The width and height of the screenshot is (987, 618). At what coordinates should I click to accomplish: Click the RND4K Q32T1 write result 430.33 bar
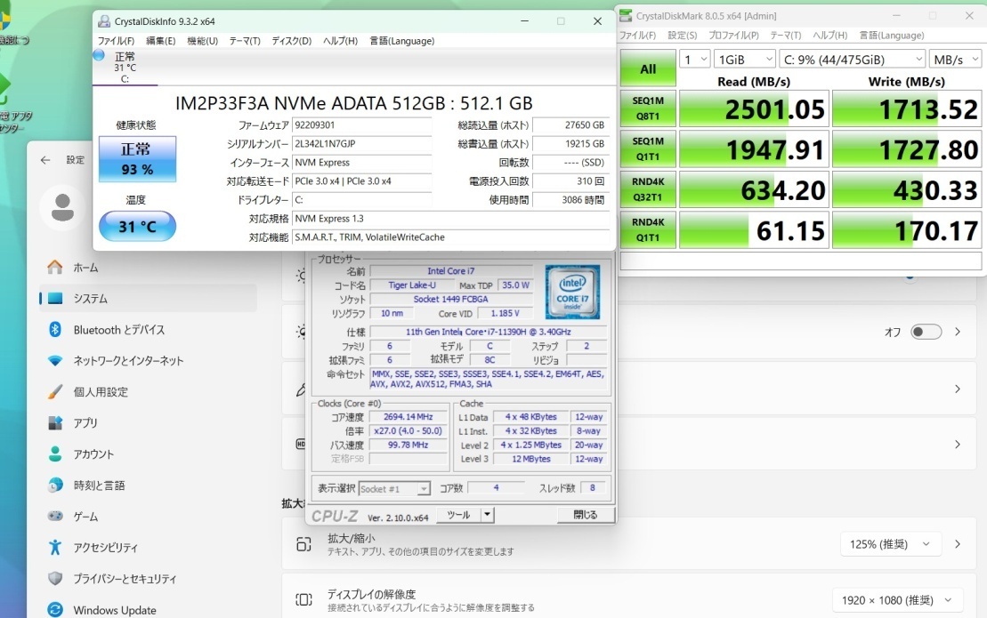pyautogui.click(x=907, y=190)
